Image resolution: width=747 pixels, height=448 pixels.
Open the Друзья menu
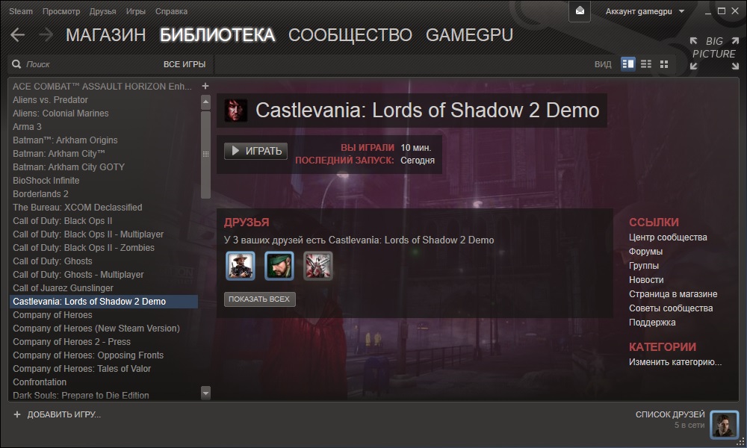tap(102, 11)
